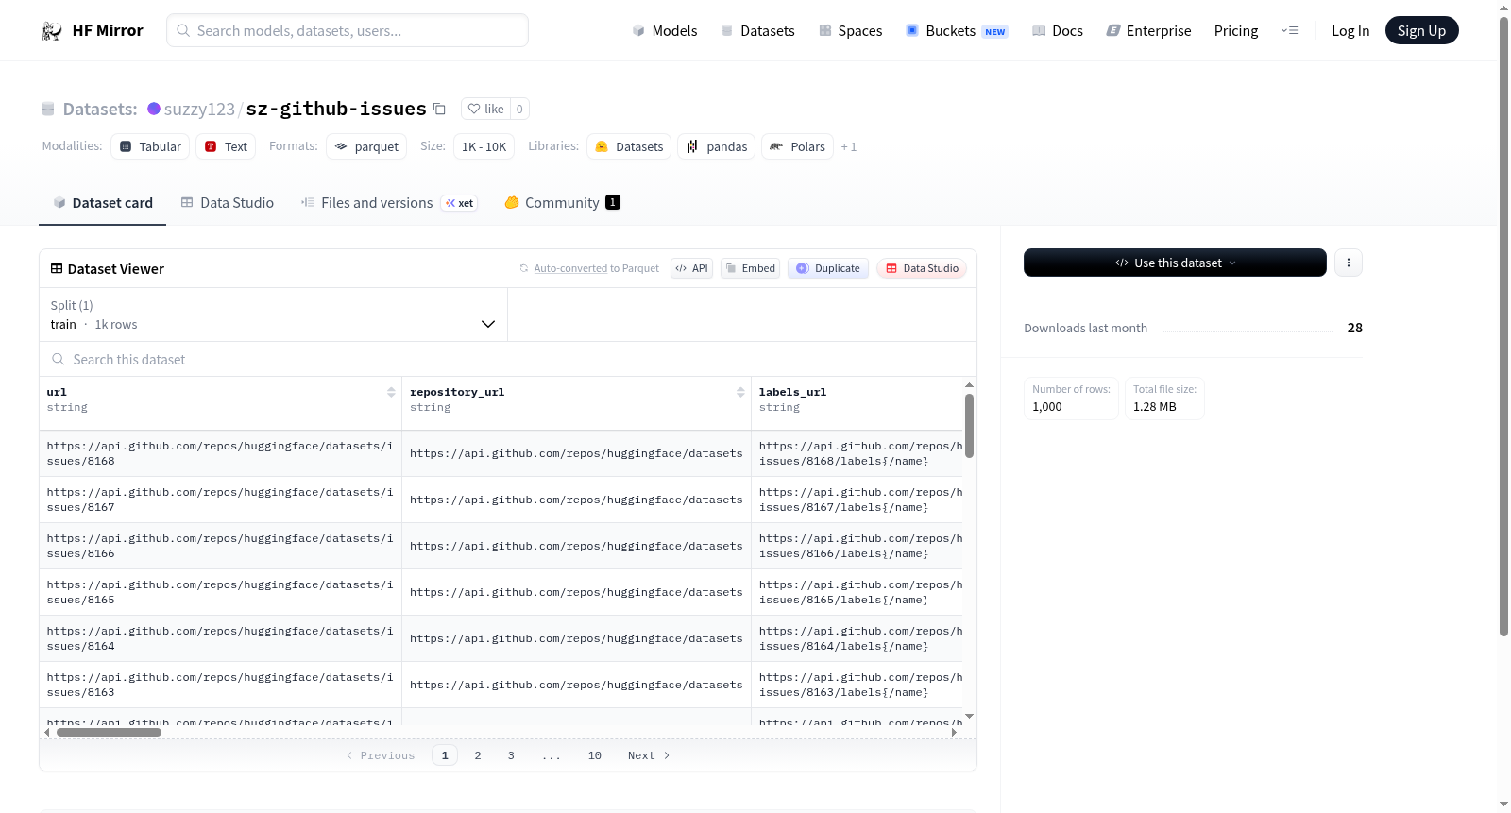Open the Use this dataset dropdown
1511x813 pixels.
pyautogui.click(x=1175, y=263)
